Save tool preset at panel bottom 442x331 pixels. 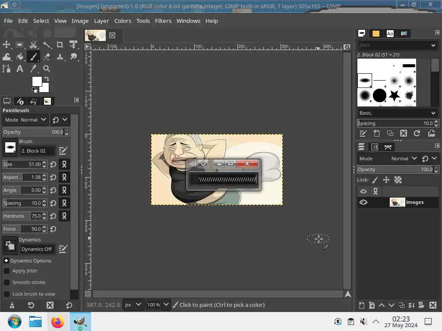tap(12, 305)
